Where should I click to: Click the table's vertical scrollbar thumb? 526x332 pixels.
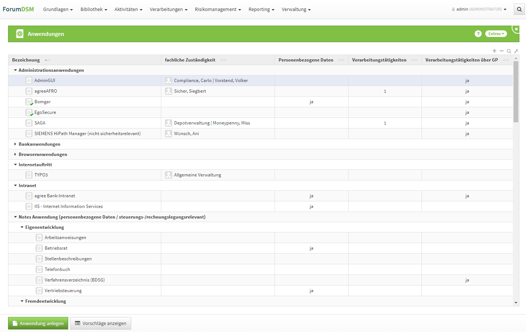point(516,92)
